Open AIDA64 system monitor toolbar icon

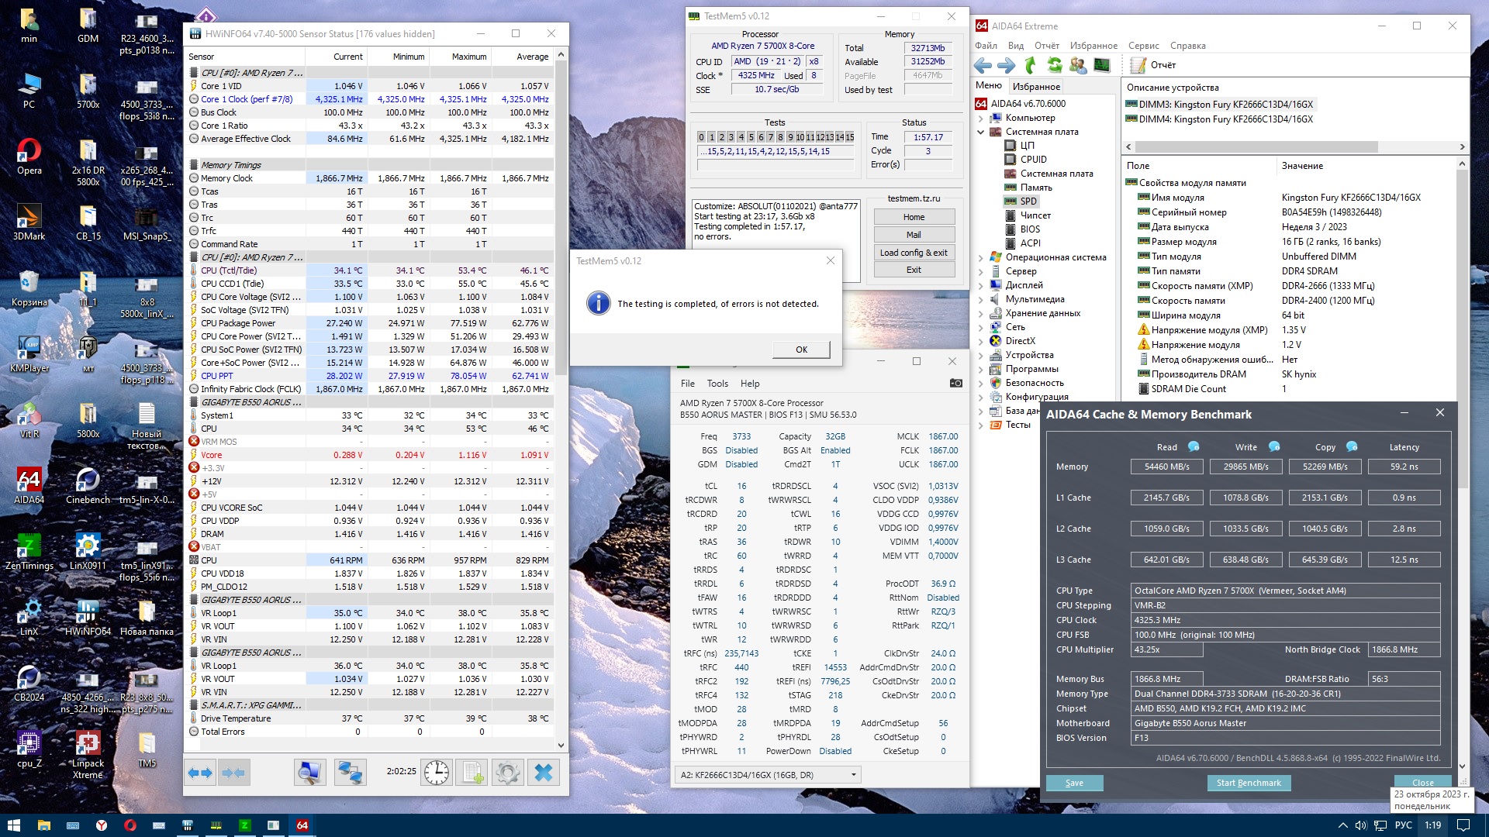click(x=1102, y=65)
